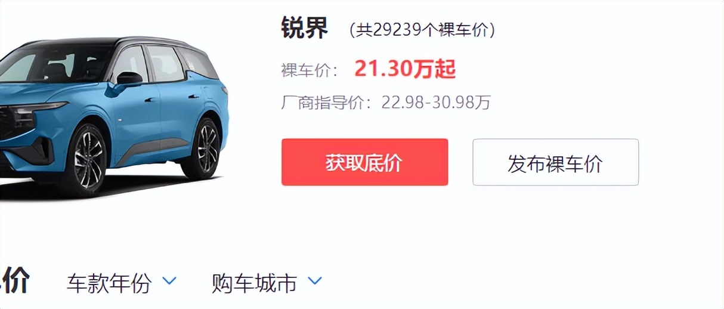
Task: Click the SUV's front wheel
Action: tap(89, 158)
